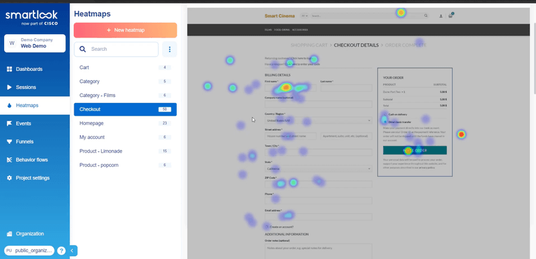
Task: Open the Dashboards section in the sidebar
Action: 35,70
